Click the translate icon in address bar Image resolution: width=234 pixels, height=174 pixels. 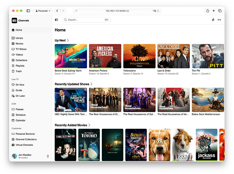point(154,11)
